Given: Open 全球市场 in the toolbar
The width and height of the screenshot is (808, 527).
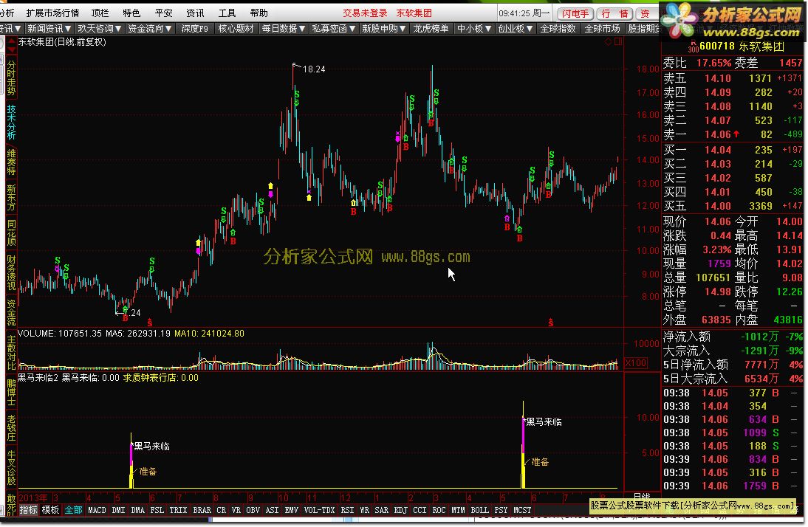Looking at the screenshot, I should [602, 28].
